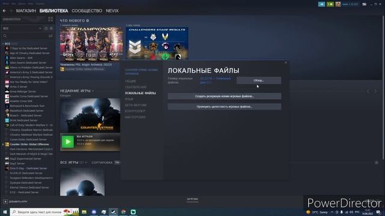Switch to Big Picture mode icon
Viewport: 385px width, 216px height.
(365, 4)
